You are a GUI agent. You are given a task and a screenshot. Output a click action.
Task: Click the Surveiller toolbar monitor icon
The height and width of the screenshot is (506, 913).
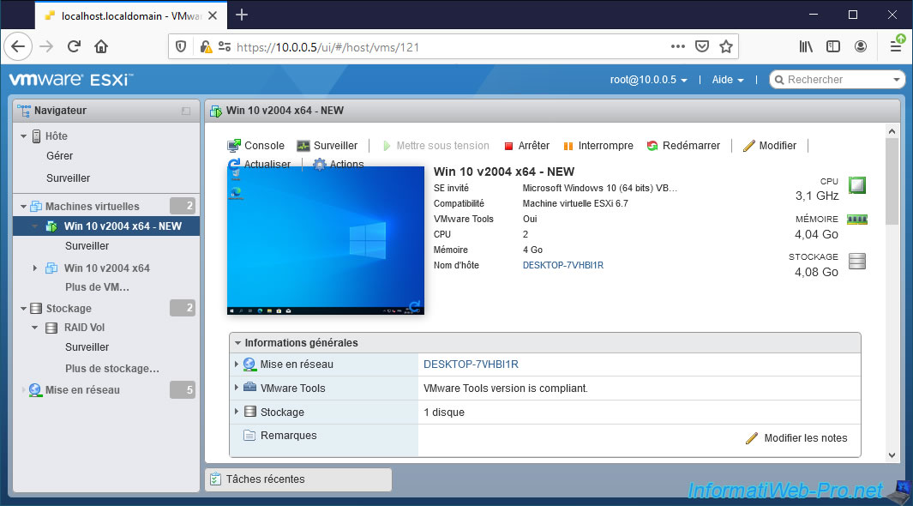click(x=303, y=146)
